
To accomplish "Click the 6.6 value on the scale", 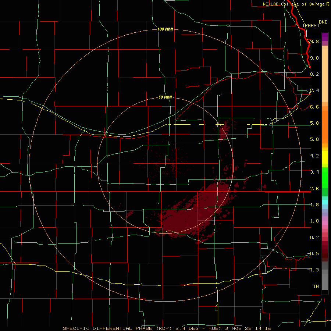I will (x=314, y=107).
